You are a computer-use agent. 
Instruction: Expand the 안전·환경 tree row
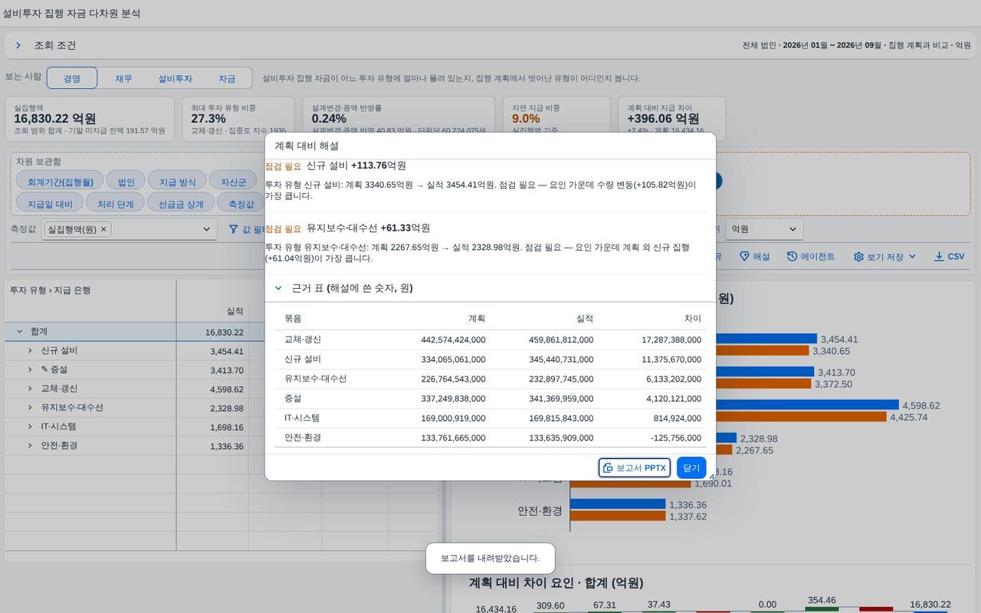(30, 446)
